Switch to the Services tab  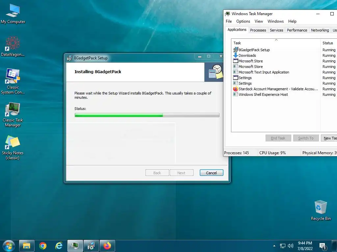(x=276, y=30)
